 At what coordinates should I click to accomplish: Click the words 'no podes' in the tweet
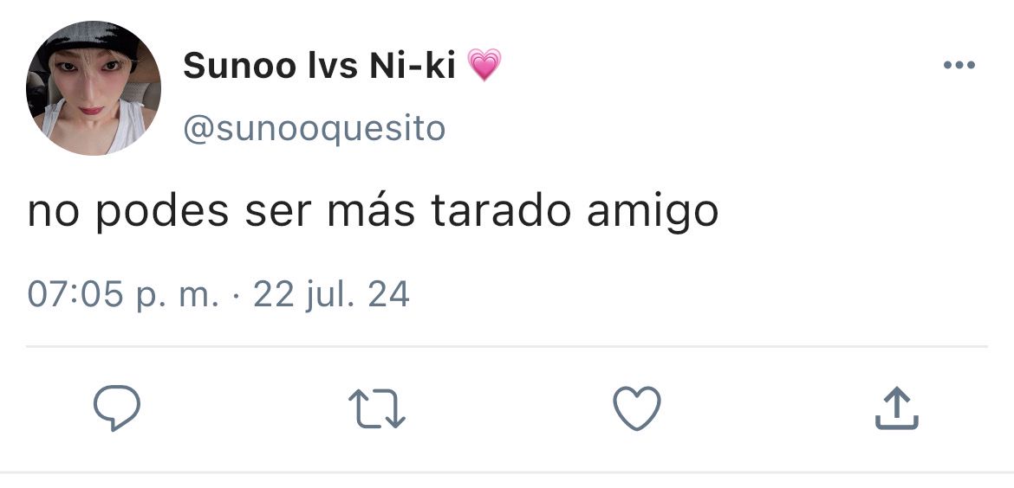(x=128, y=212)
